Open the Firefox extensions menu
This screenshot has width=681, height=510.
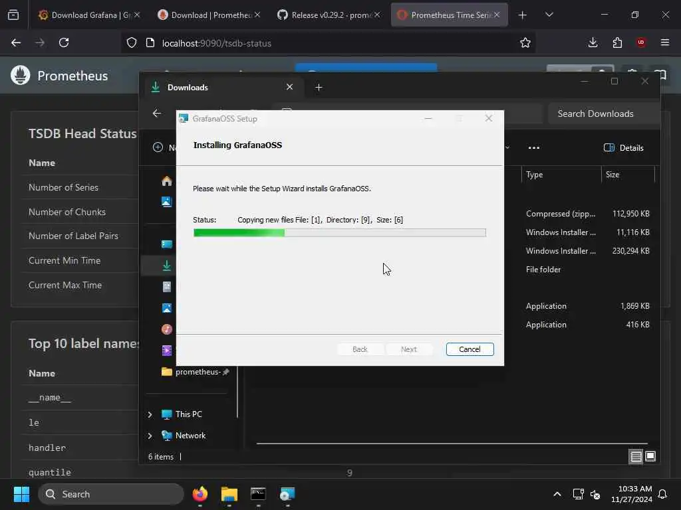617,42
